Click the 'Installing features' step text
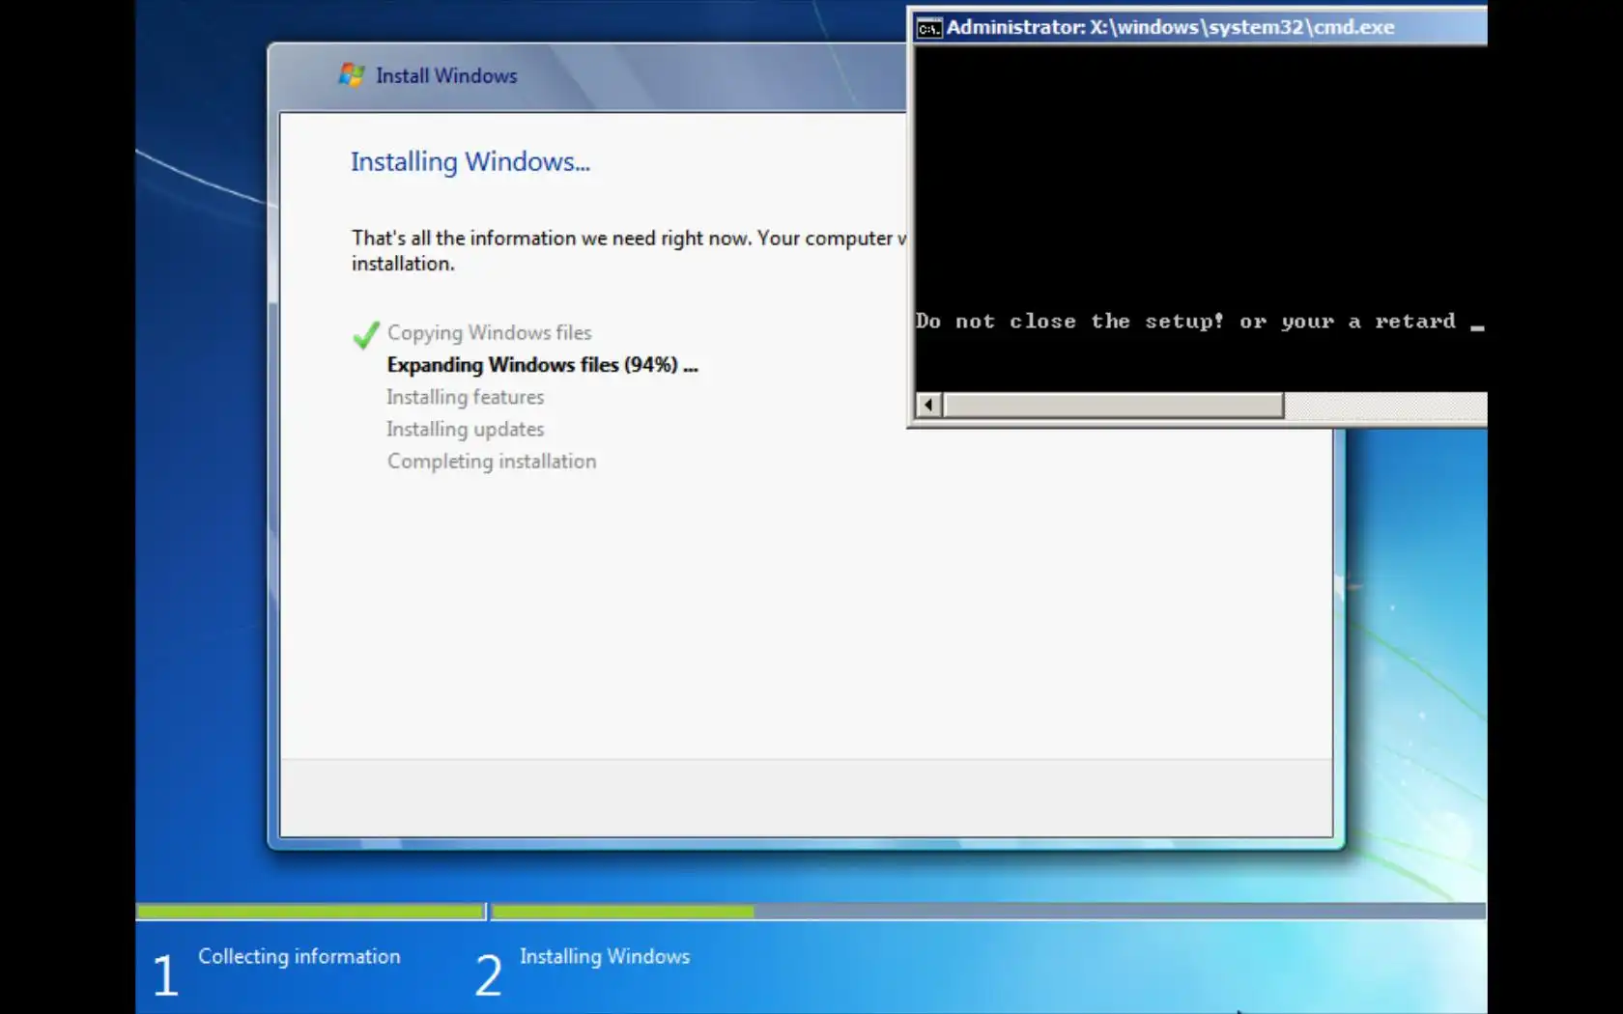This screenshot has height=1014, width=1623. click(x=466, y=397)
